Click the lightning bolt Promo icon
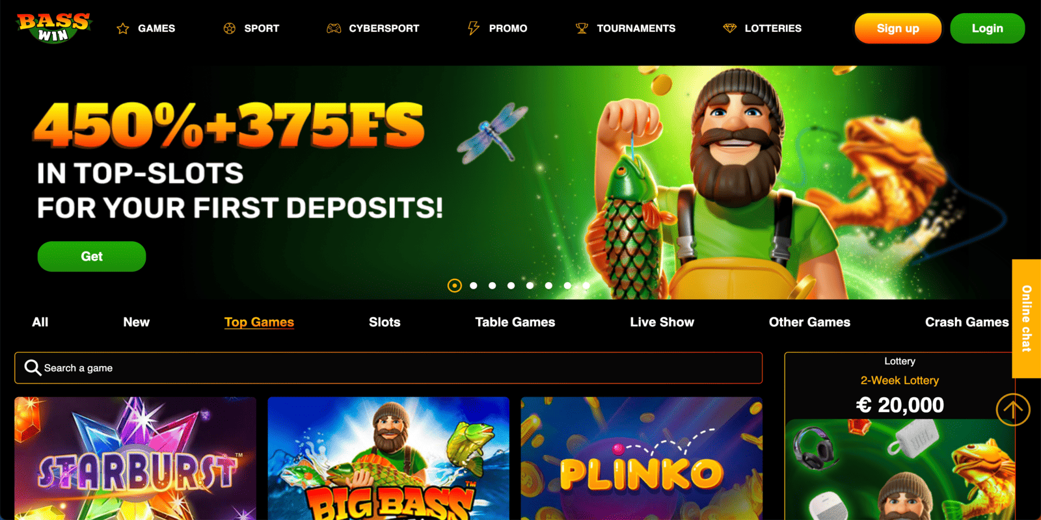The width and height of the screenshot is (1041, 520). point(473,29)
